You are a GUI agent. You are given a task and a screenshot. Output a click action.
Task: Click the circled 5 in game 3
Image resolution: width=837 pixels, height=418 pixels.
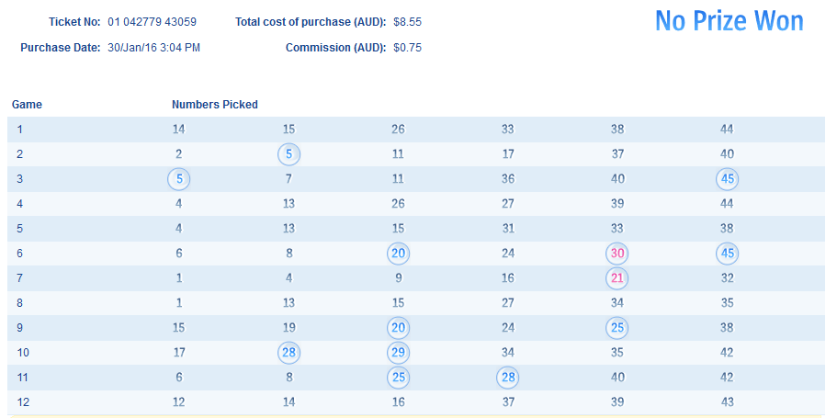pyautogui.click(x=178, y=179)
